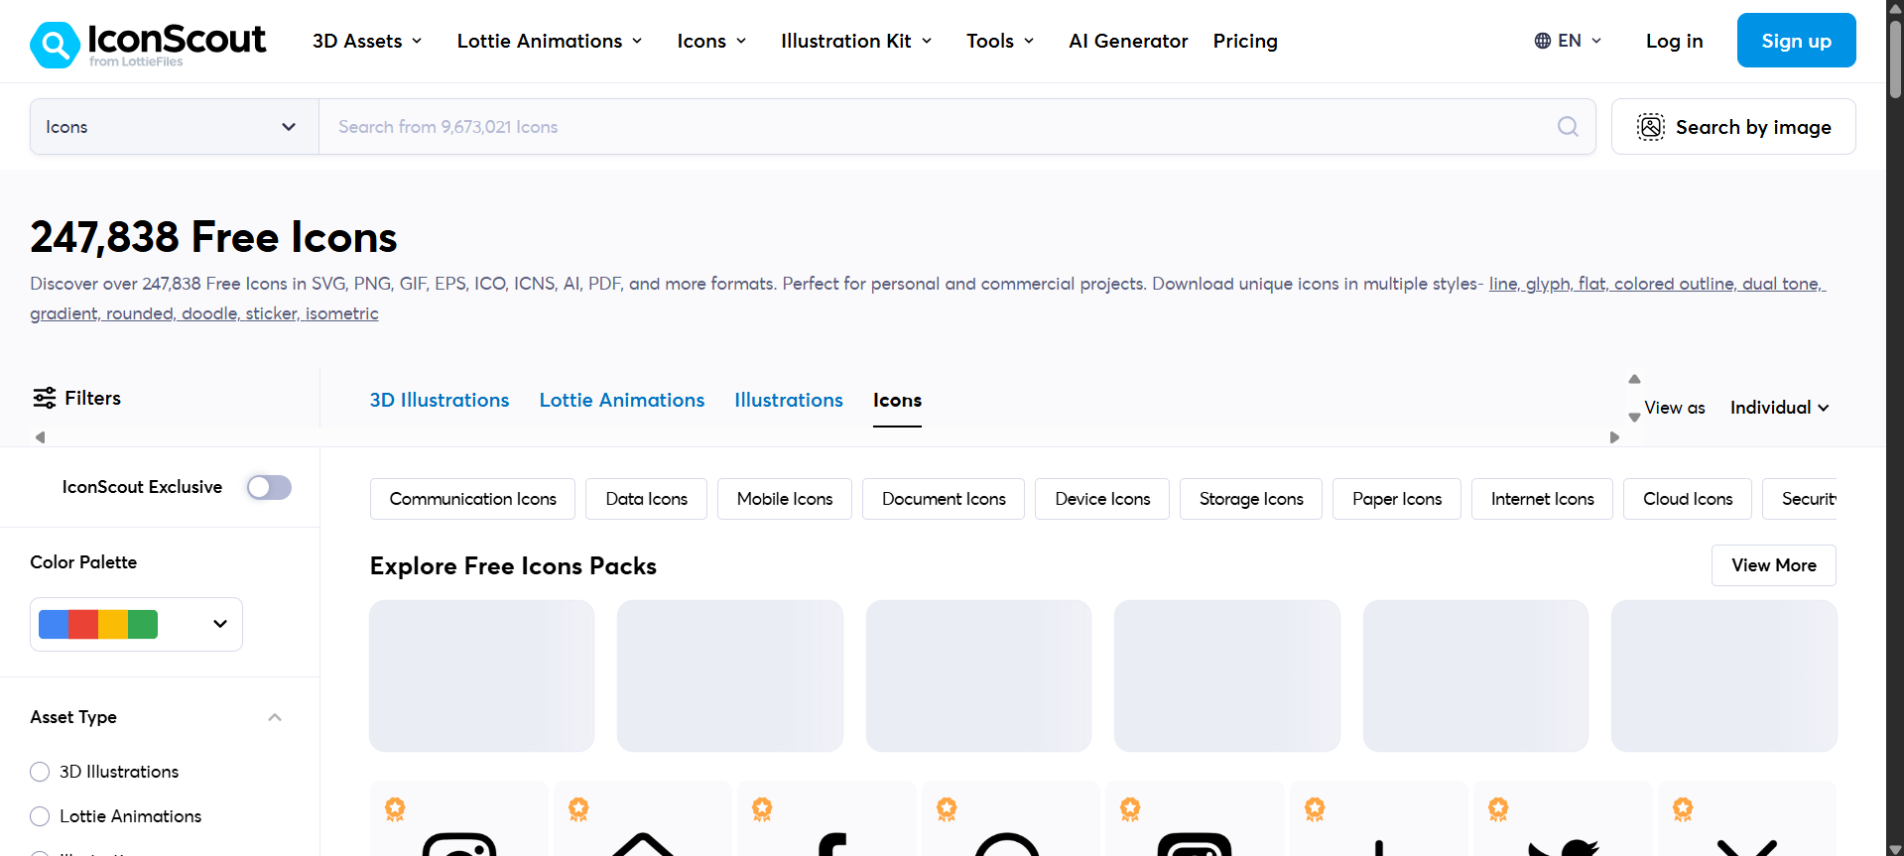This screenshot has width=1904, height=856.
Task: Click the blue swatch in Color Palette
Action: (54, 624)
